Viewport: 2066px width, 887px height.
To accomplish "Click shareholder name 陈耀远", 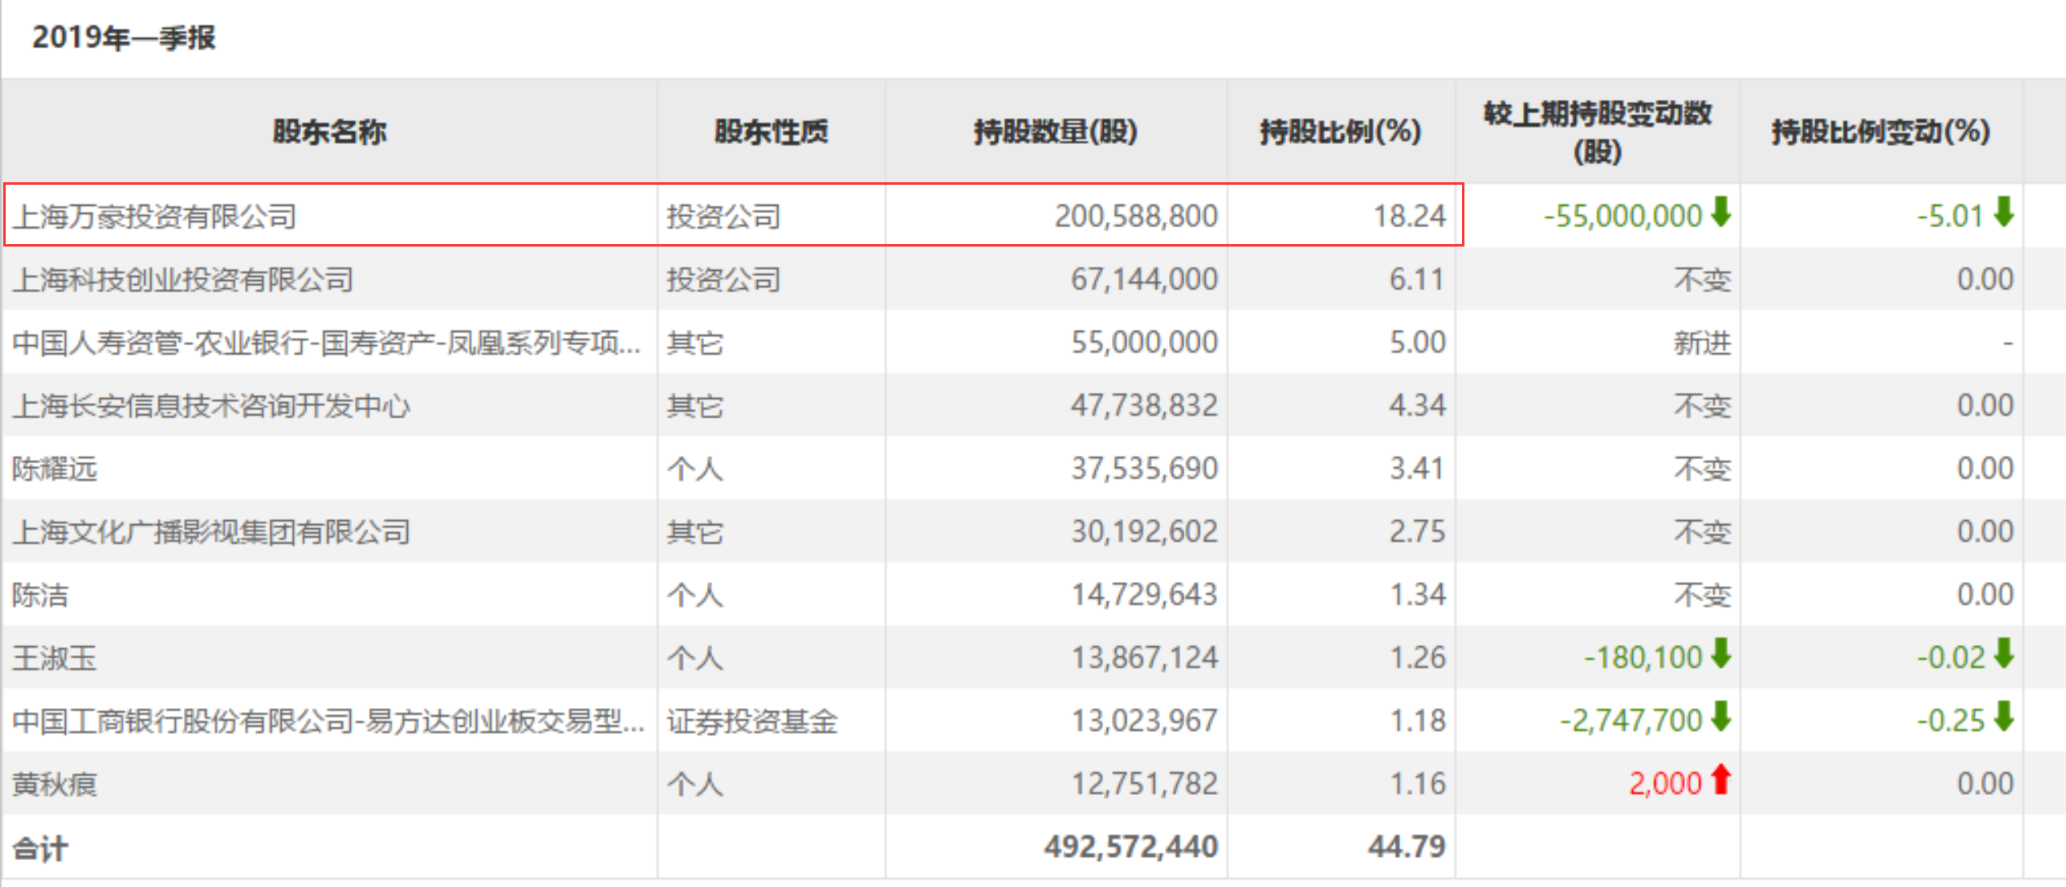I will 55,469.
